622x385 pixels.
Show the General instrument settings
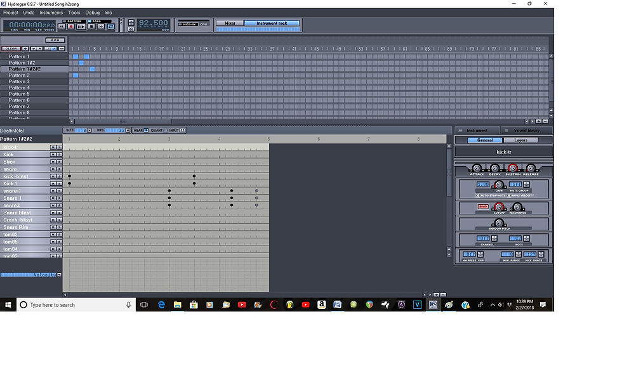click(x=485, y=140)
